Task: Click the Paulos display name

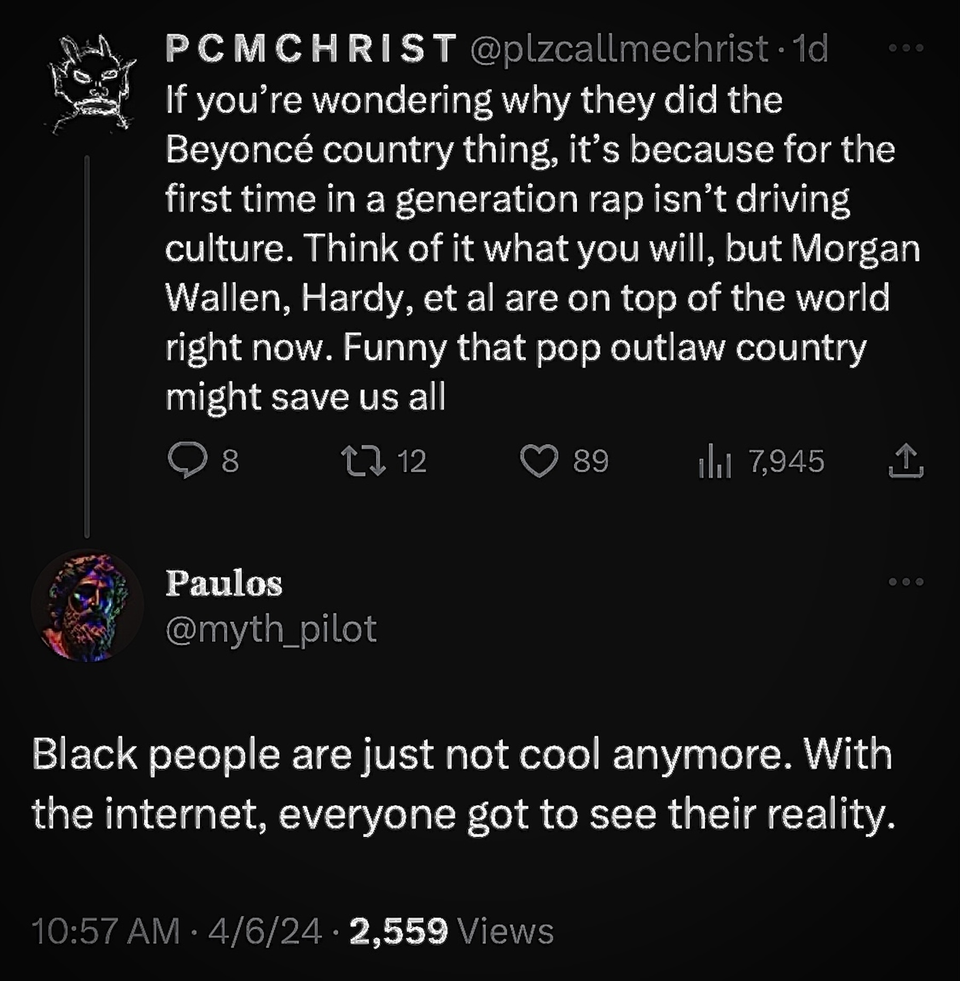Action: (224, 583)
